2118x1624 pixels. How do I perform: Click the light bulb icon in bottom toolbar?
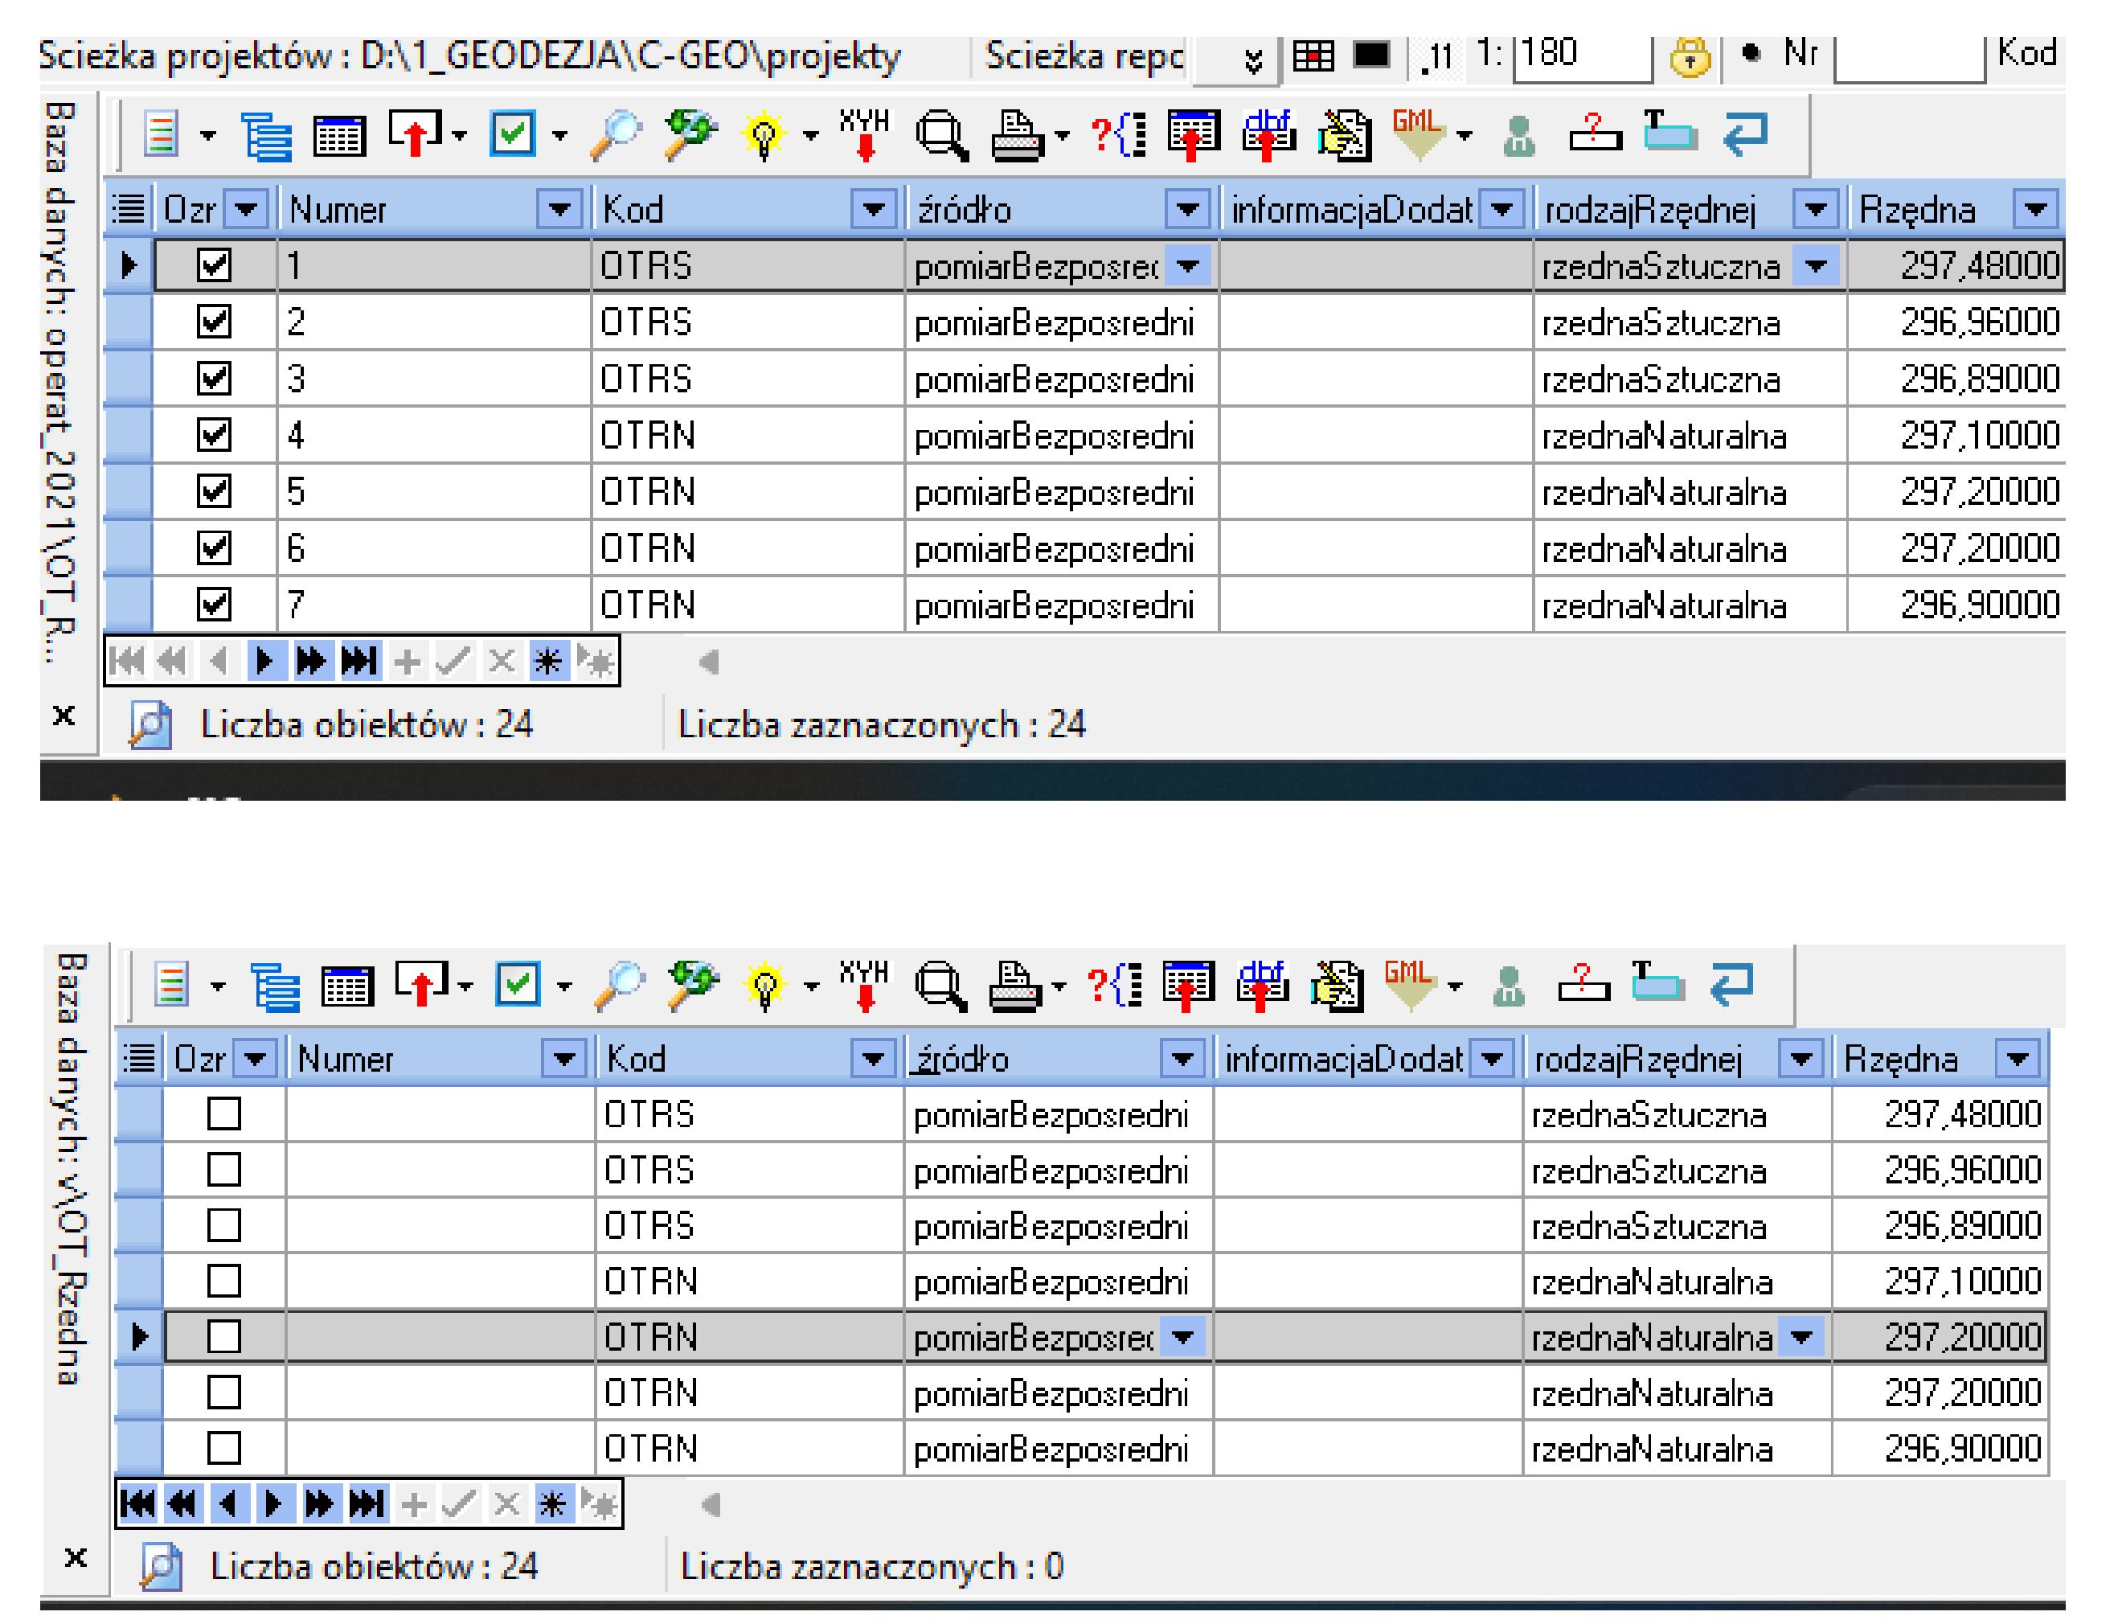(x=765, y=987)
